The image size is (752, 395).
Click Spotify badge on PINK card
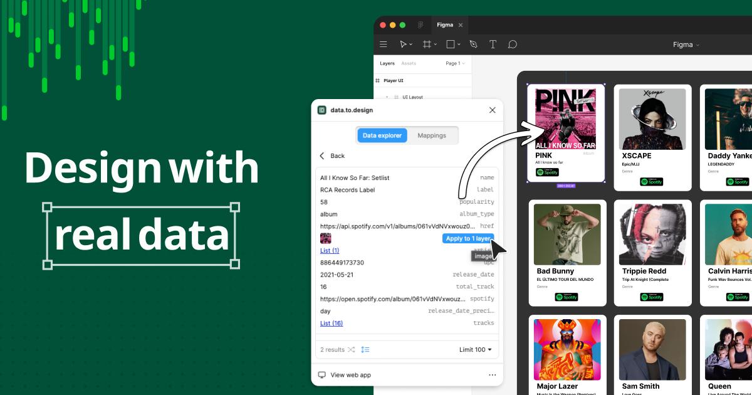[547, 172]
